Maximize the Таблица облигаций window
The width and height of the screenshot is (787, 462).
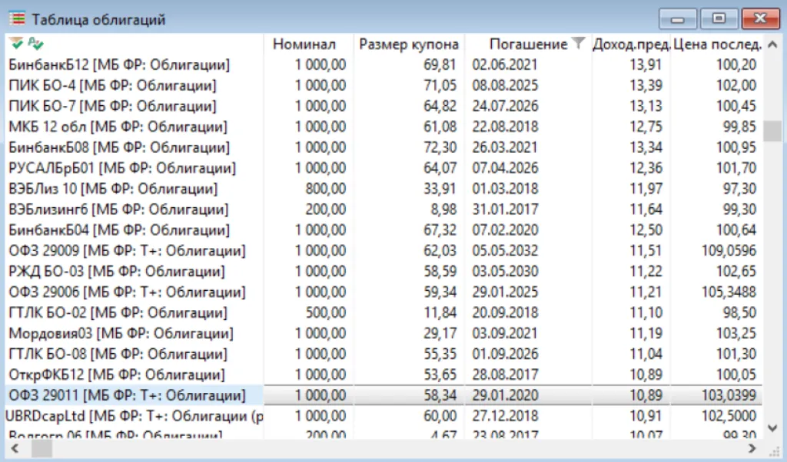point(719,18)
